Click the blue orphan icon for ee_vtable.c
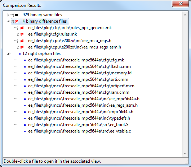Image resolution: width=191 pixels, height=167 pixels. 25,131
